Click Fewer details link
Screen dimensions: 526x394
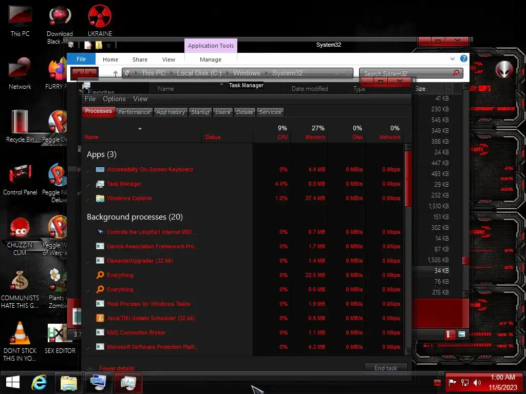point(117,368)
